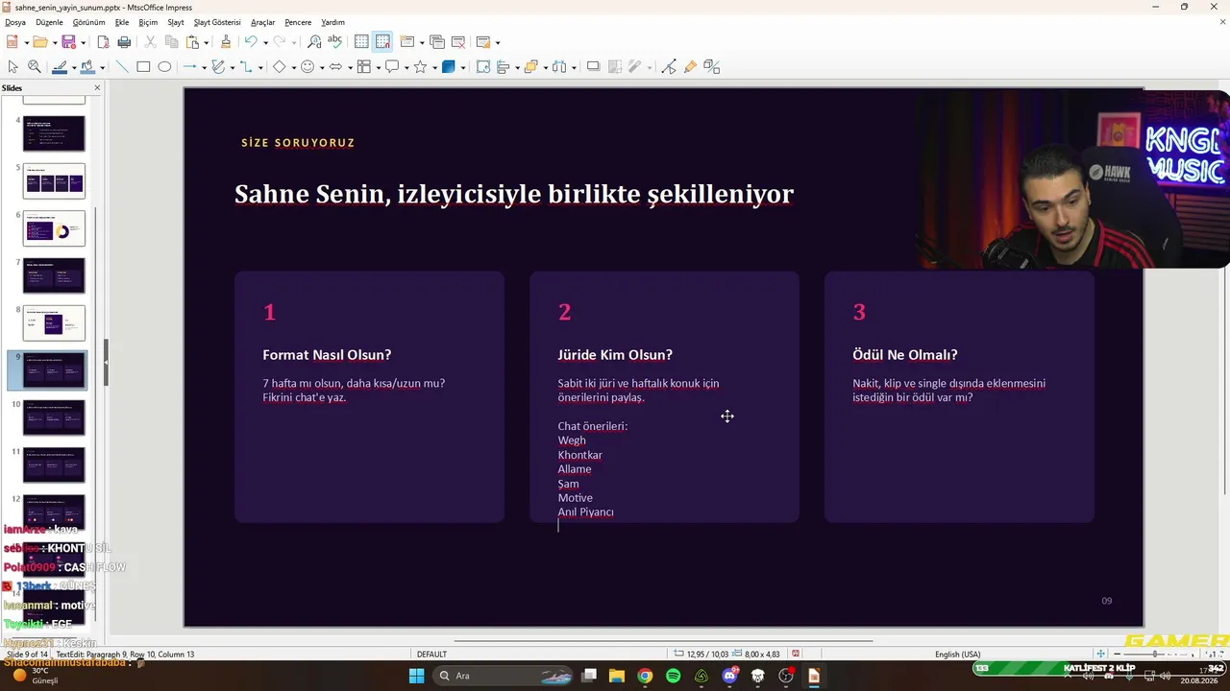Toggle Edit Points icon

click(669, 67)
